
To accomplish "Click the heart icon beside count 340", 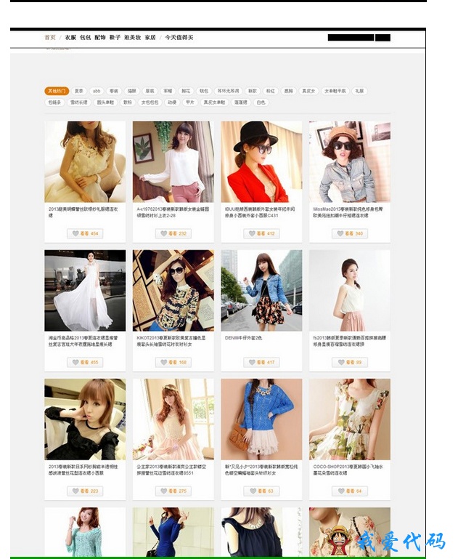I will 340,233.
